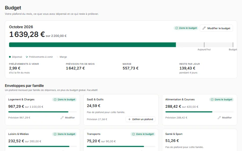
Task: Click Prévision 967,29 € text
Action: (x=19, y=117)
